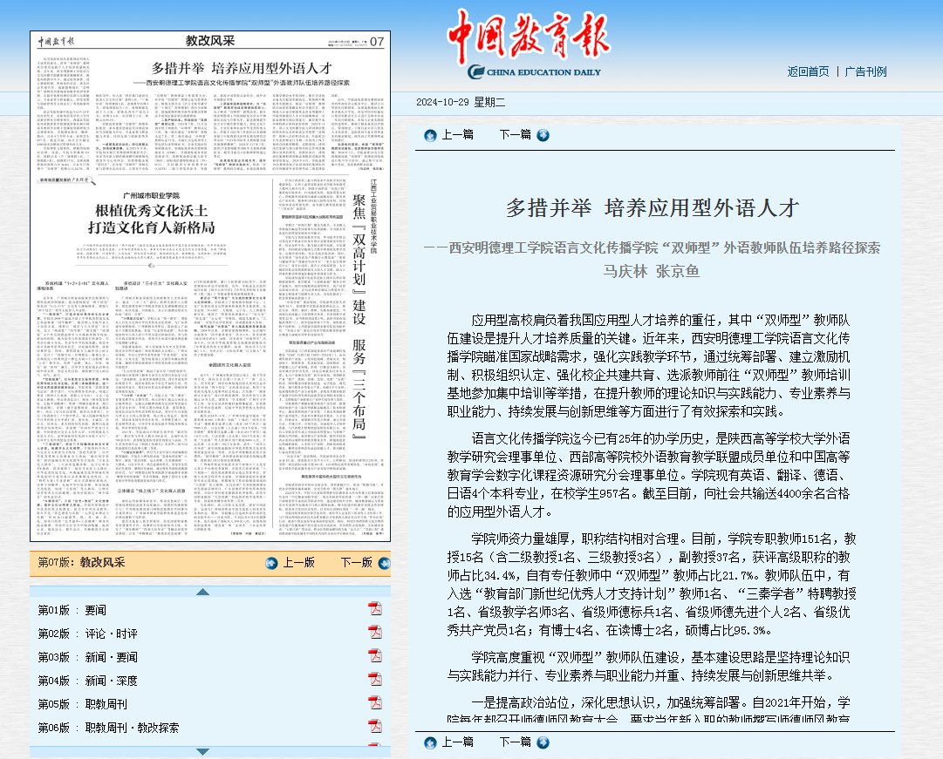This screenshot has width=943, height=759.
Task: Download PDF of 第02版 评论·时评
Action: point(375,633)
